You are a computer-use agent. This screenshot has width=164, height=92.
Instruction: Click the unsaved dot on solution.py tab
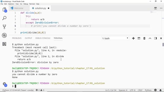coord(48,8)
